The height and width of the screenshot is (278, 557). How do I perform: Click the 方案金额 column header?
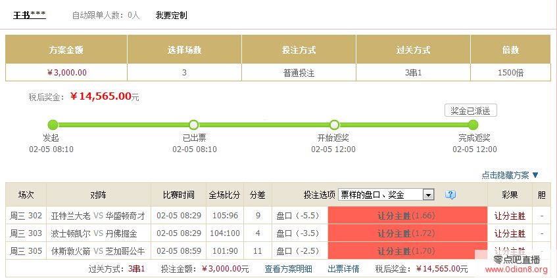pos(66,50)
